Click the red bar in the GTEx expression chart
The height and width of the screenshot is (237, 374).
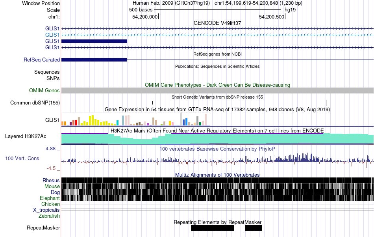tap(76, 123)
